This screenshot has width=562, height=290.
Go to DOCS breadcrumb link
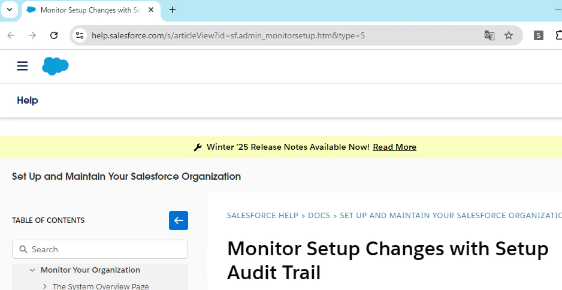click(x=319, y=216)
